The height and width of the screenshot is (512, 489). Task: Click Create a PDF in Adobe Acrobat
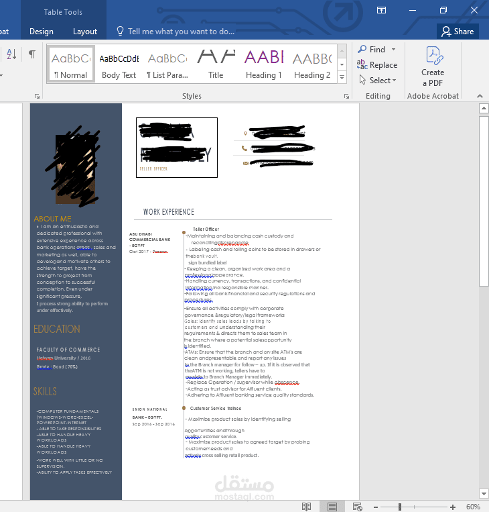[x=433, y=67]
